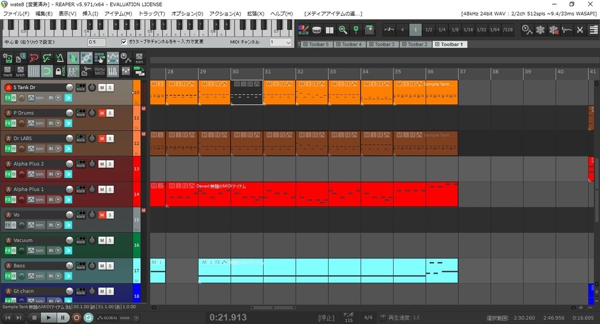
Task: Toggle the grid lines icon
Action: click(x=33, y=71)
